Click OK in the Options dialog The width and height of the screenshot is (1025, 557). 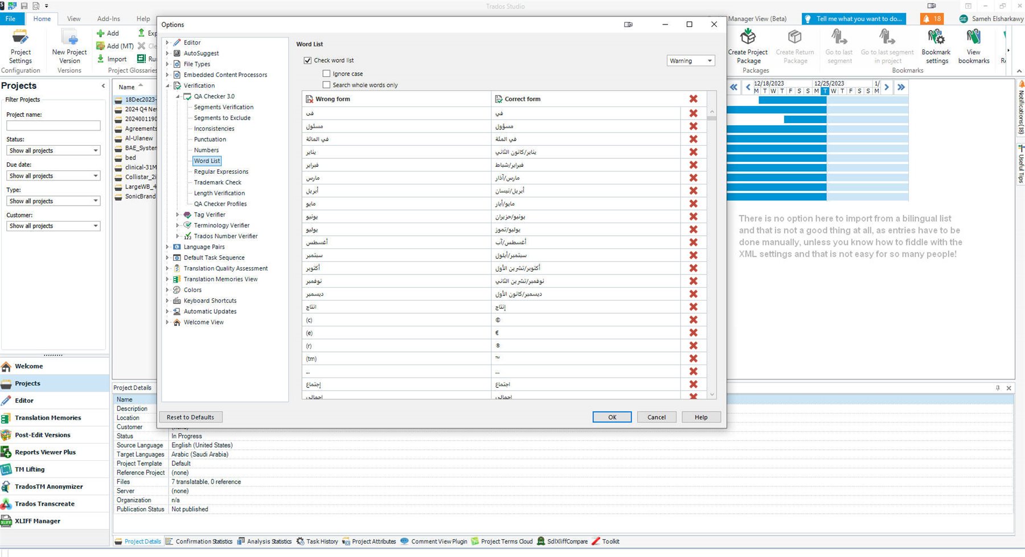click(x=612, y=417)
